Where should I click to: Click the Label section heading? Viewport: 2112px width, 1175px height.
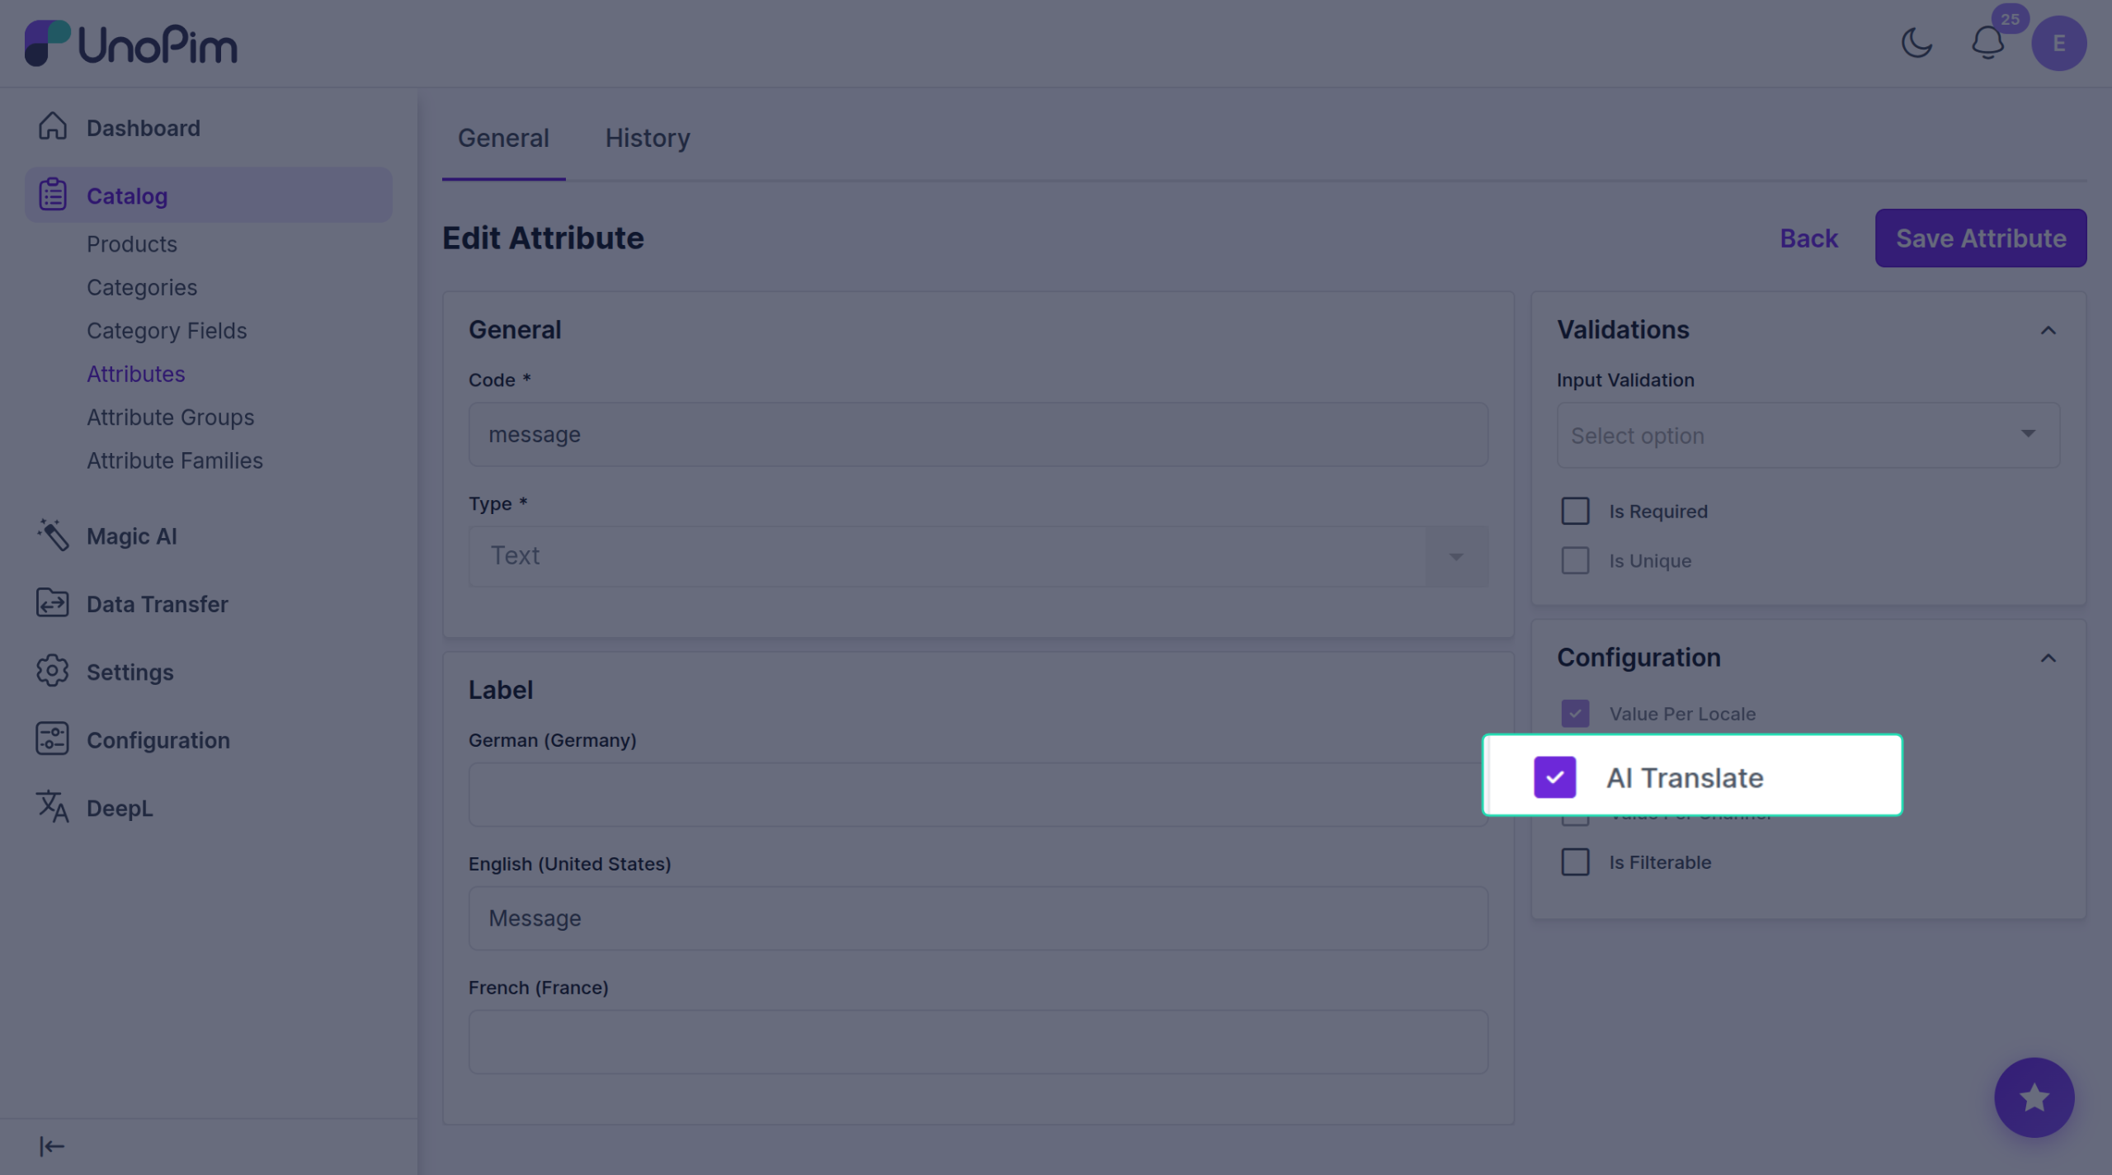[x=501, y=690]
